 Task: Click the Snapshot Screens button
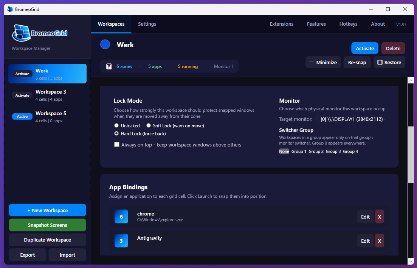tap(47, 225)
